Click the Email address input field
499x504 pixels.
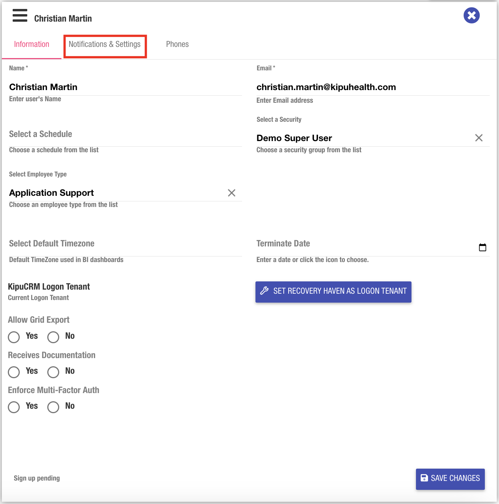pyautogui.click(x=372, y=87)
